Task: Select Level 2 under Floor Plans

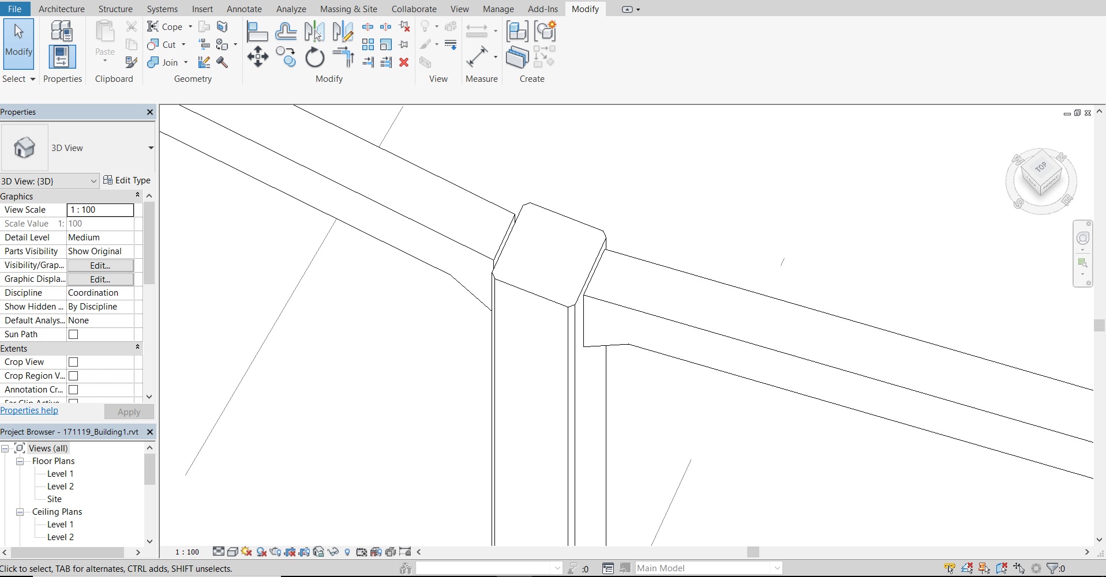Action: coord(60,486)
